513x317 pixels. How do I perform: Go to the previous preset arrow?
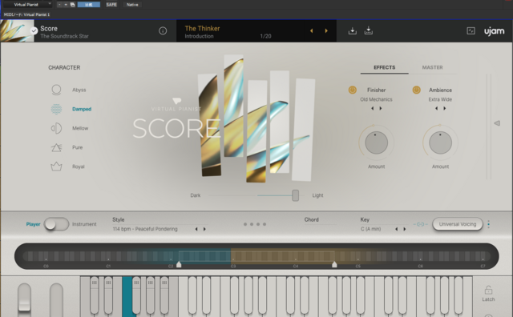pyautogui.click(x=312, y=30)
